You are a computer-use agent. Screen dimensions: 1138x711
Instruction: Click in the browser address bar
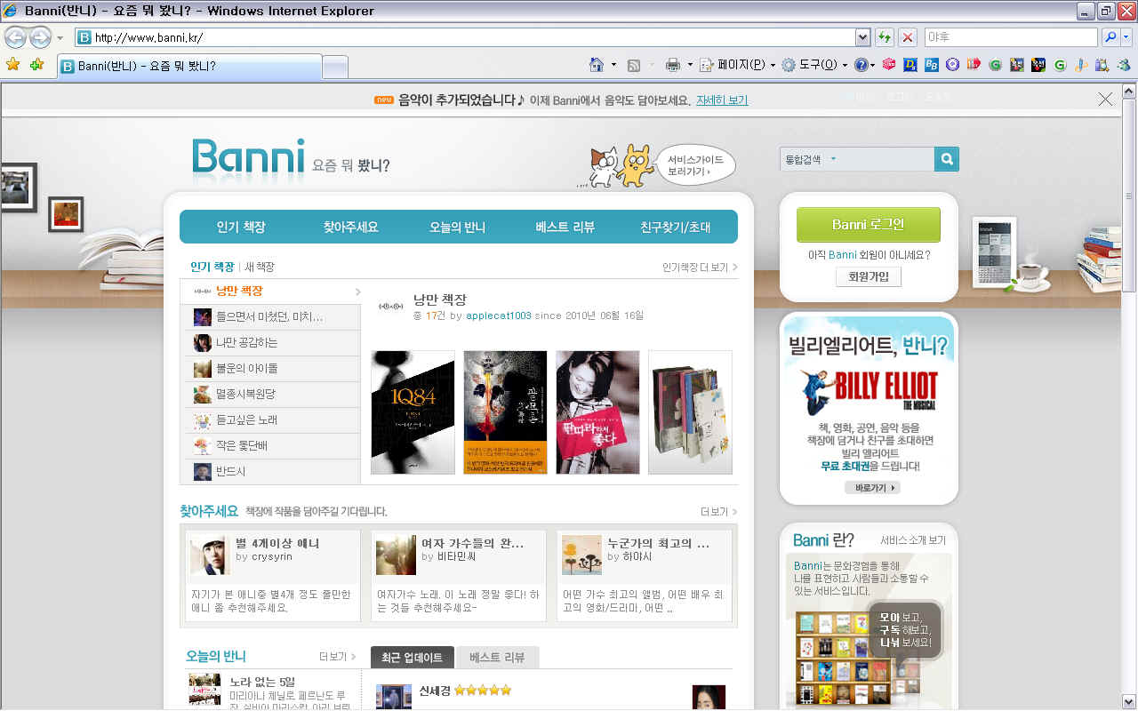coord(464,37)
